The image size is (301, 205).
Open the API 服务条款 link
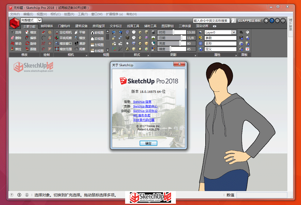tap(142, 115)
